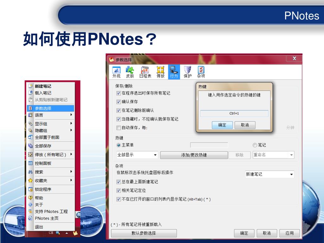Screen dimensions: 324x243
Task: Enable the 自动保存 autosave checkbox
Action: click(118, 128)
